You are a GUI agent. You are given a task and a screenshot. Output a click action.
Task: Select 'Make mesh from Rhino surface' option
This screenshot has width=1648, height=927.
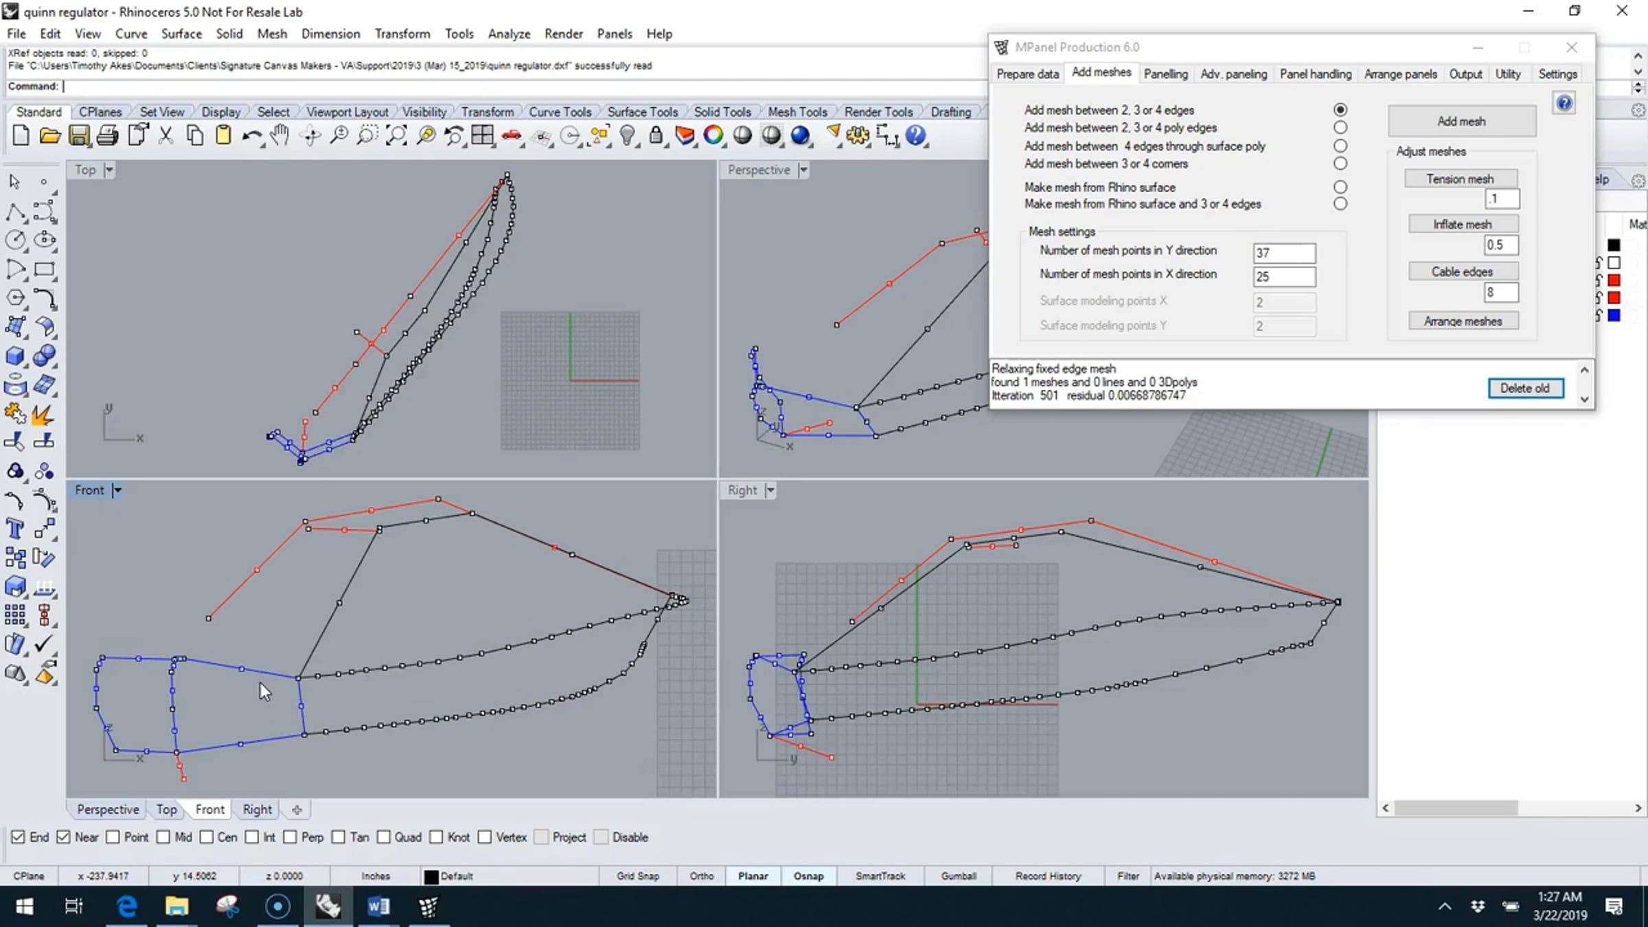pos(1340,187)
